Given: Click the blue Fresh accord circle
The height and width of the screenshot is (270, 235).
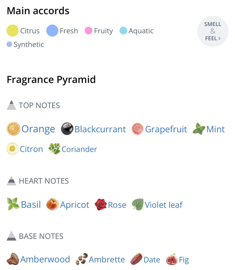Looking at the screenshot, I should coord(52,31).
